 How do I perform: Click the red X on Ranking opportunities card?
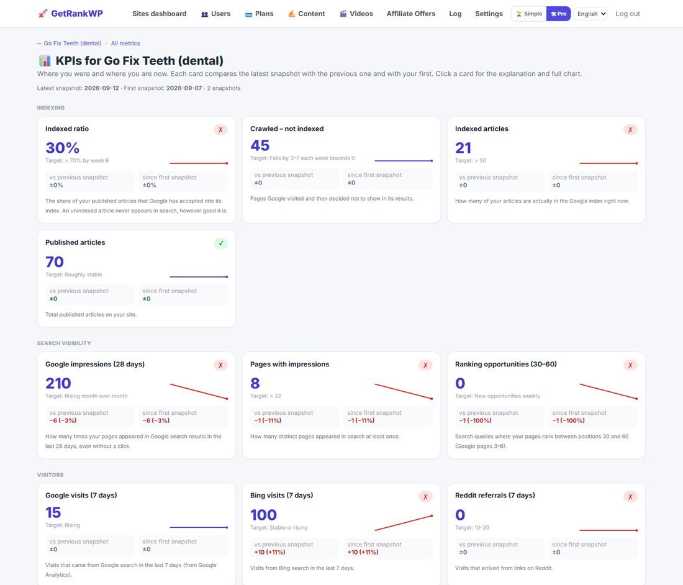pyautogui.click(x=630, y=365)
